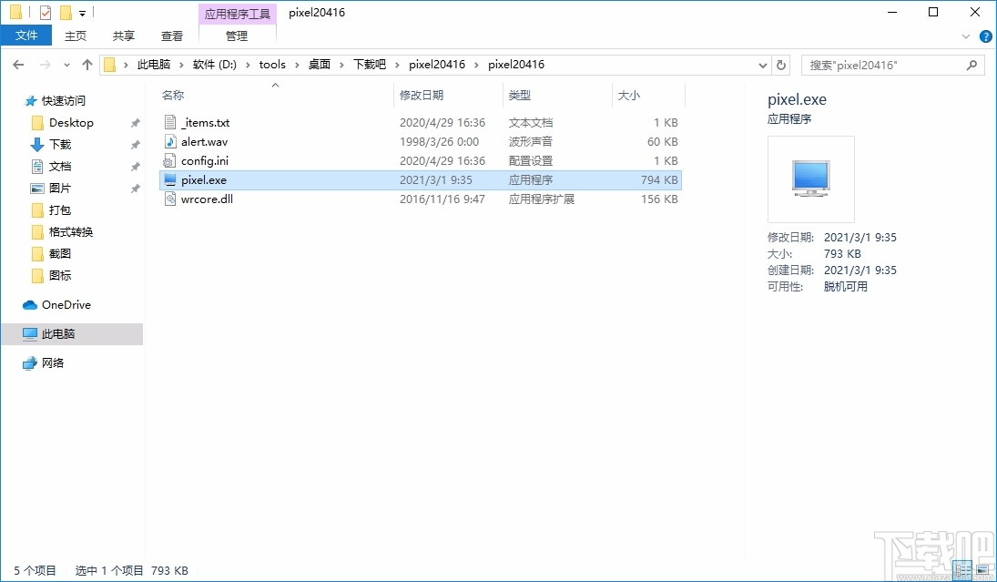Screen dimensions: 997x582
Task: Select OneDrive in the navigation pane
Action: click(61, 304)
